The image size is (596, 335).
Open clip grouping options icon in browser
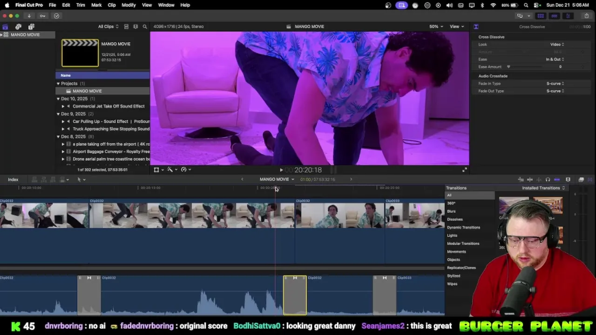click(x=135, y=27)
